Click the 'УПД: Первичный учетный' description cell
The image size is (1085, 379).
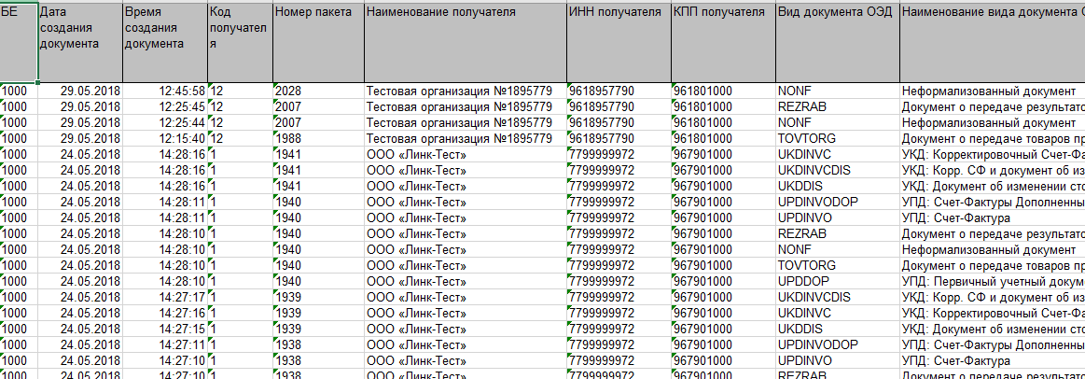point(992,281)
